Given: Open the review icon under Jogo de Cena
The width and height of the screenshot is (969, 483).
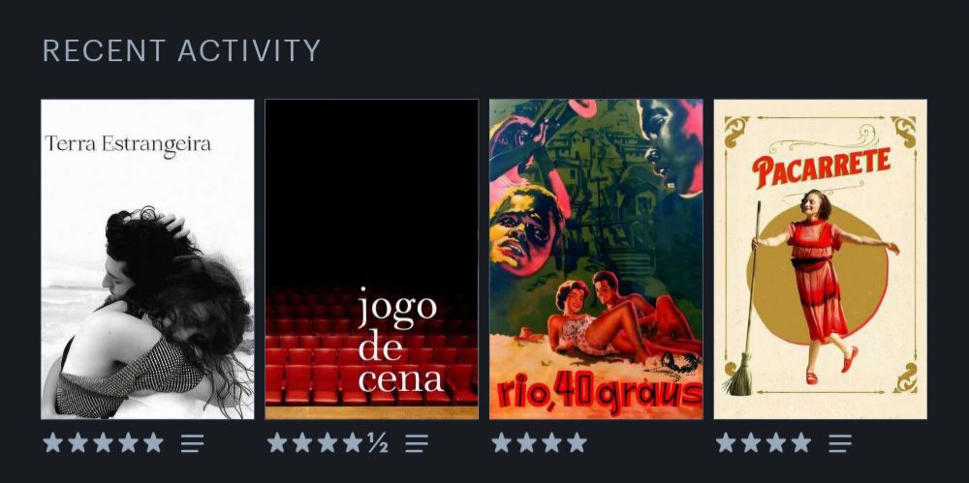Looking at the screenshot, I should [x=417, y=443].
